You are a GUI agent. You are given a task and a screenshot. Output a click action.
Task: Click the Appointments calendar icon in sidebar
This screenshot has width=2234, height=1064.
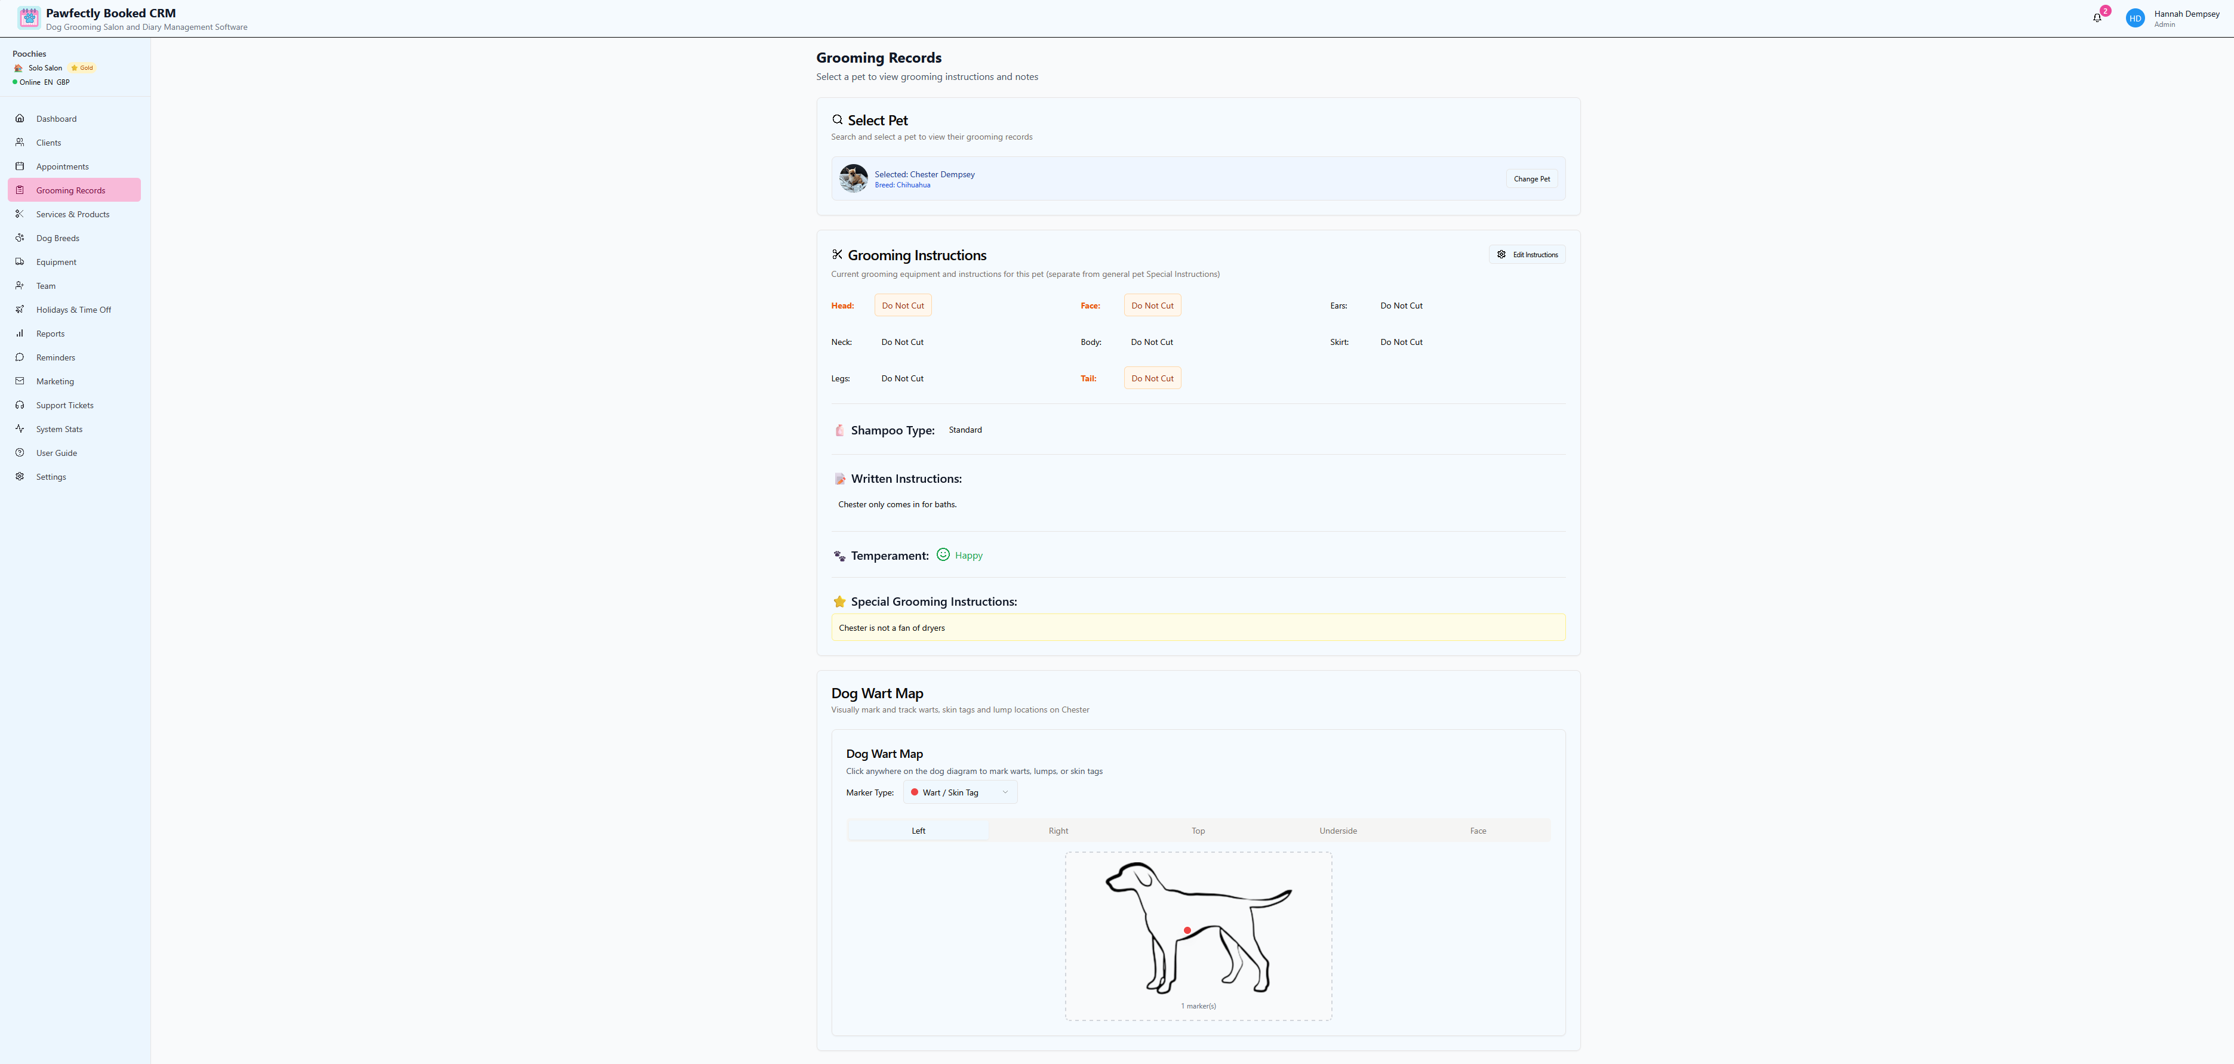coord(20,166)
